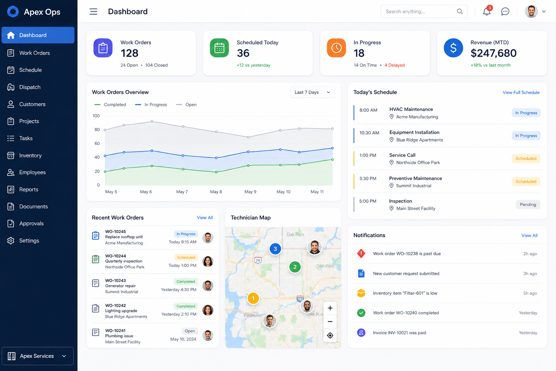Screen dimensions: 556x371
Task: Click the low inventory box icon
Action: 361,293
